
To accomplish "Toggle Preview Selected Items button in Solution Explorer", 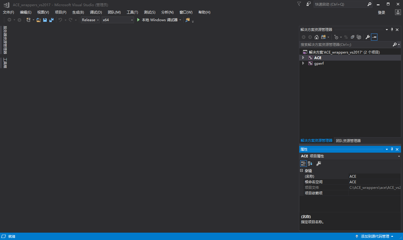I will point(374,37).
